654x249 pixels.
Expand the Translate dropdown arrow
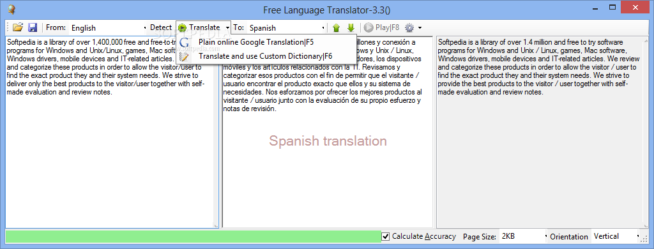227,27
